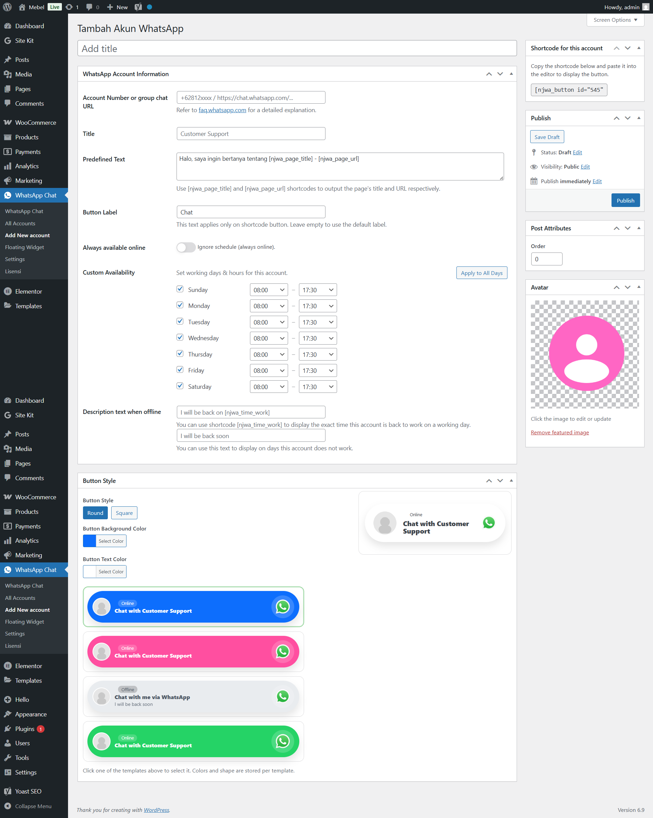Viewport: 653px width, 818px height.
Task: Go to the All Accounts submenu
Action: pyautogui.click(x=20, y=223)
